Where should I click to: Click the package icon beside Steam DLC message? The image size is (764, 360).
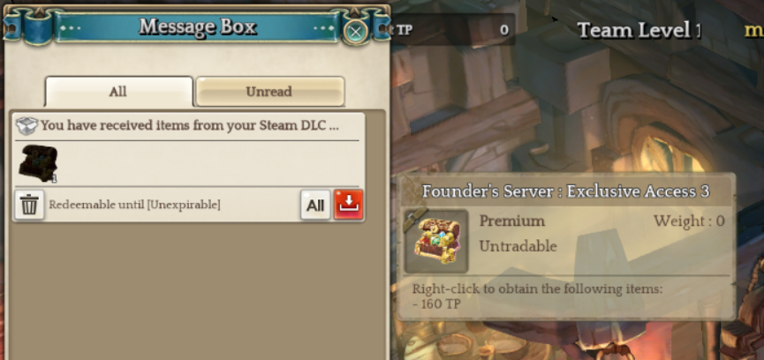[x=26, y=125]
